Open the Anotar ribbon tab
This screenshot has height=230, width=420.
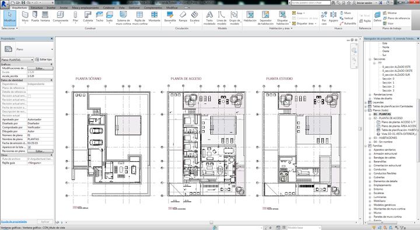pyautogui.click(x=64, y=8)
